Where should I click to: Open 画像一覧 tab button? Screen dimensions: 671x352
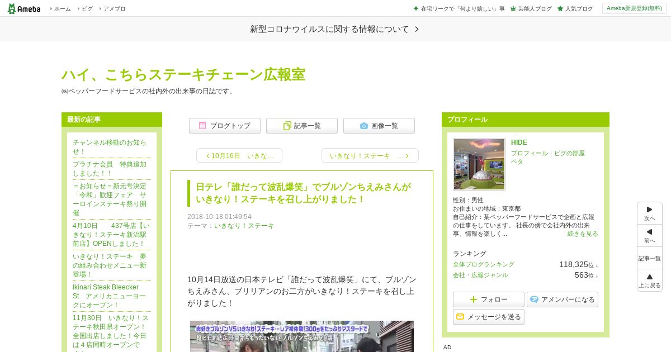[x=379, y=126]
